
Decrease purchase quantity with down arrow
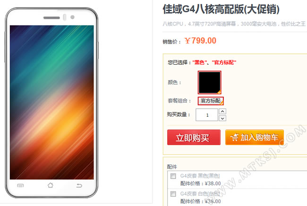coord(222,118)
